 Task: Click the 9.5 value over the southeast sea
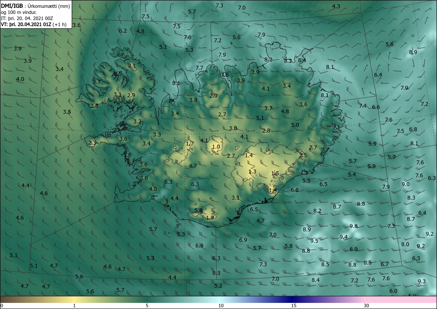point(314,241)
